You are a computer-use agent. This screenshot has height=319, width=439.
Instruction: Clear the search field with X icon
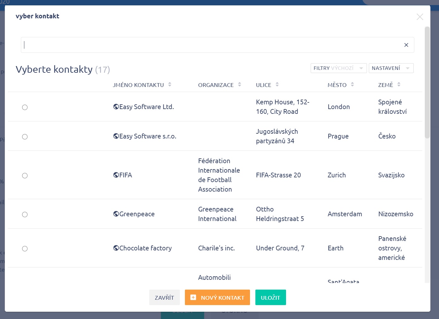pyautogui.click(x=406, y=45)
